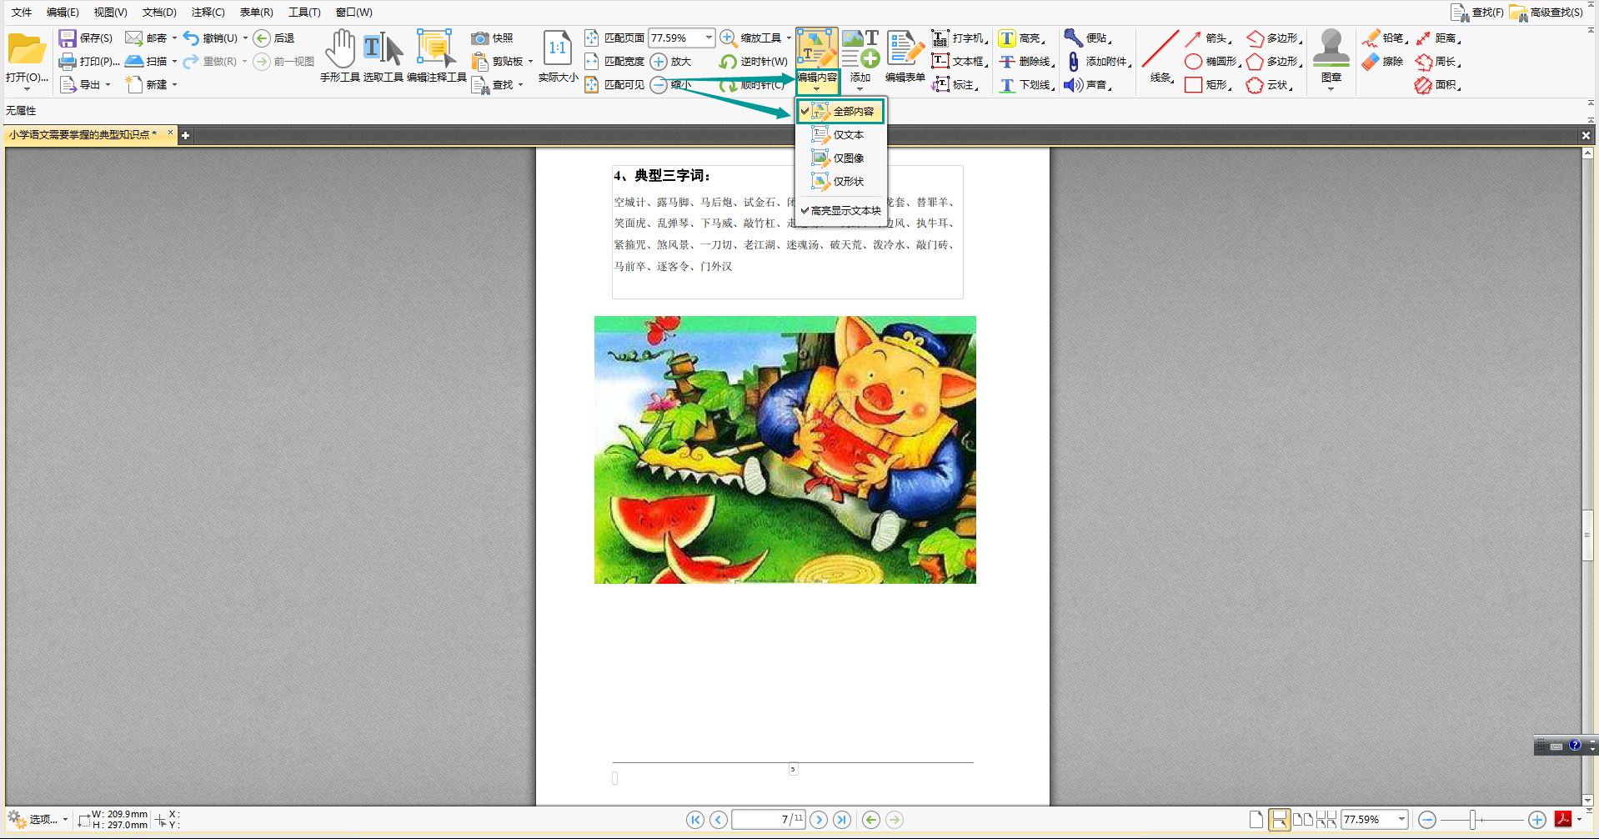The width and height of the screenshot is (1599, 839).
Task: Open the 文件 menu
Action: coord(22,13)
